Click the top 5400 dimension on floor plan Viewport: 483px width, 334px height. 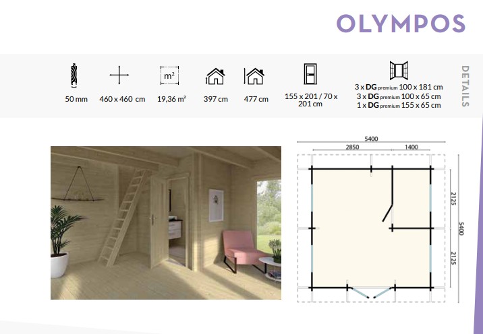click(x=371, y=139)
